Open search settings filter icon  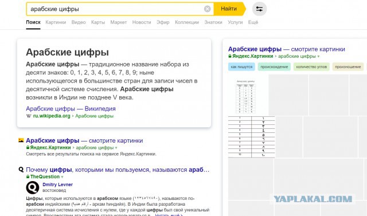click(259, 9)
